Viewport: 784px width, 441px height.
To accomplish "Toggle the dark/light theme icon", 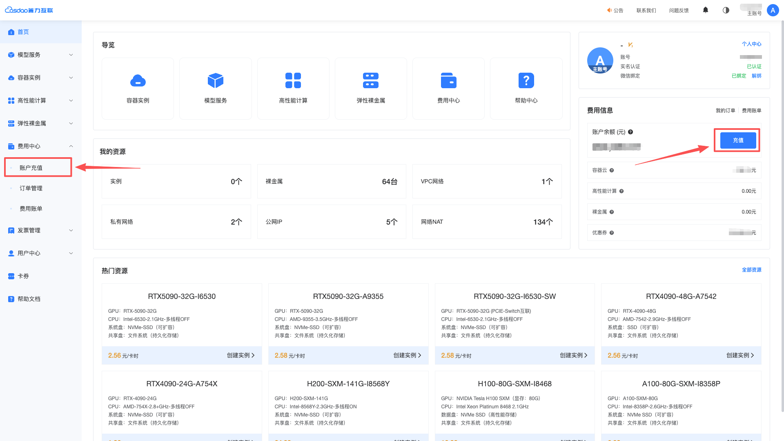I will click(x=726, y=10).
